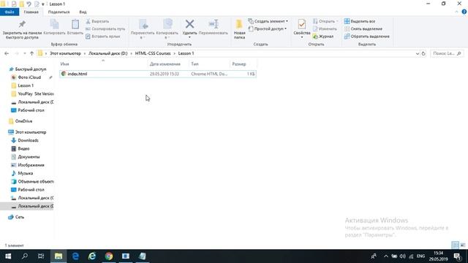Image resolution: width=468 pixels, height=263 pixels.
Task: Open Музыка in navigation pane
Action: point(25,173)
